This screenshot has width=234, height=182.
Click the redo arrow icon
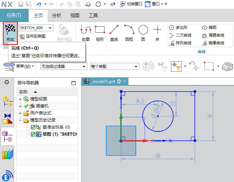51,4
